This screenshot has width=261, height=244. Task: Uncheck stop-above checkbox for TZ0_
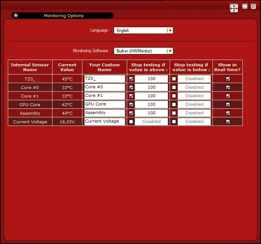[x=131, y=79]
